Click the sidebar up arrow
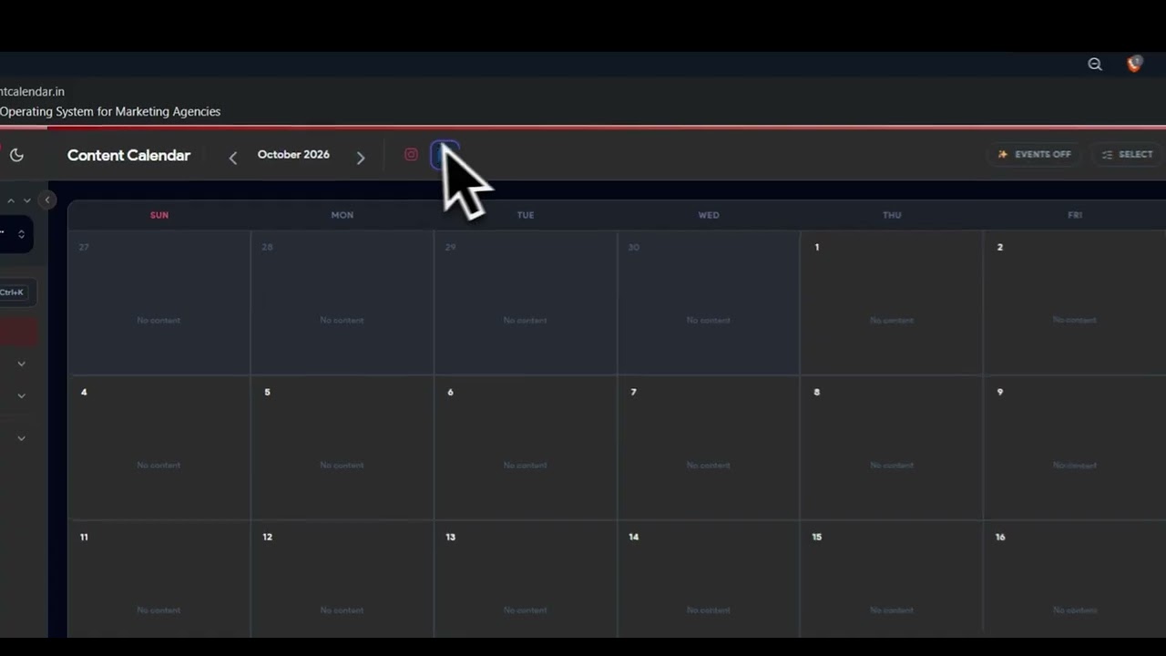 pyautogui.click(x=11, y=200)
